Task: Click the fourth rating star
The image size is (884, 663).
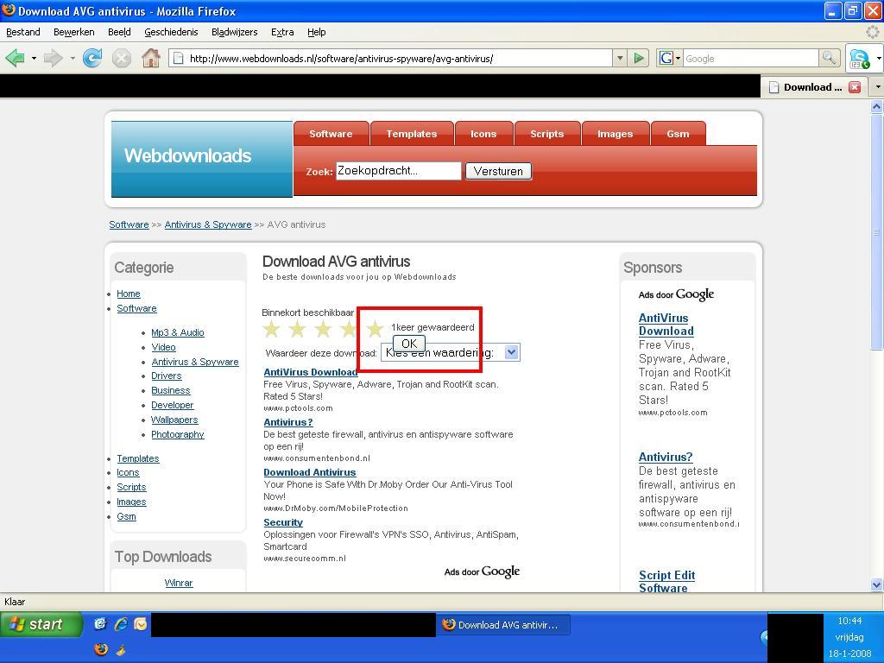Action: 349,329
